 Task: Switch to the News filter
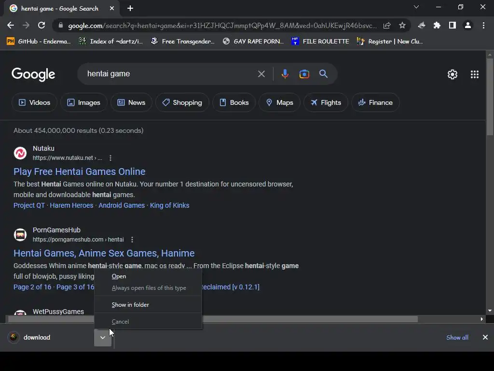tap(131, 102)
